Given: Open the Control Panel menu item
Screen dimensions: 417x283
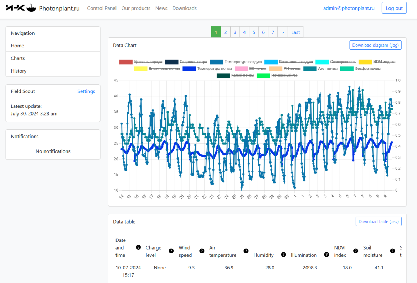Looking at the screenshot, I should [102, 8].
